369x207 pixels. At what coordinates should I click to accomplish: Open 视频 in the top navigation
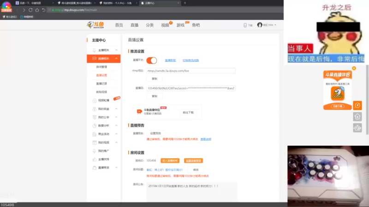[165, 25]
